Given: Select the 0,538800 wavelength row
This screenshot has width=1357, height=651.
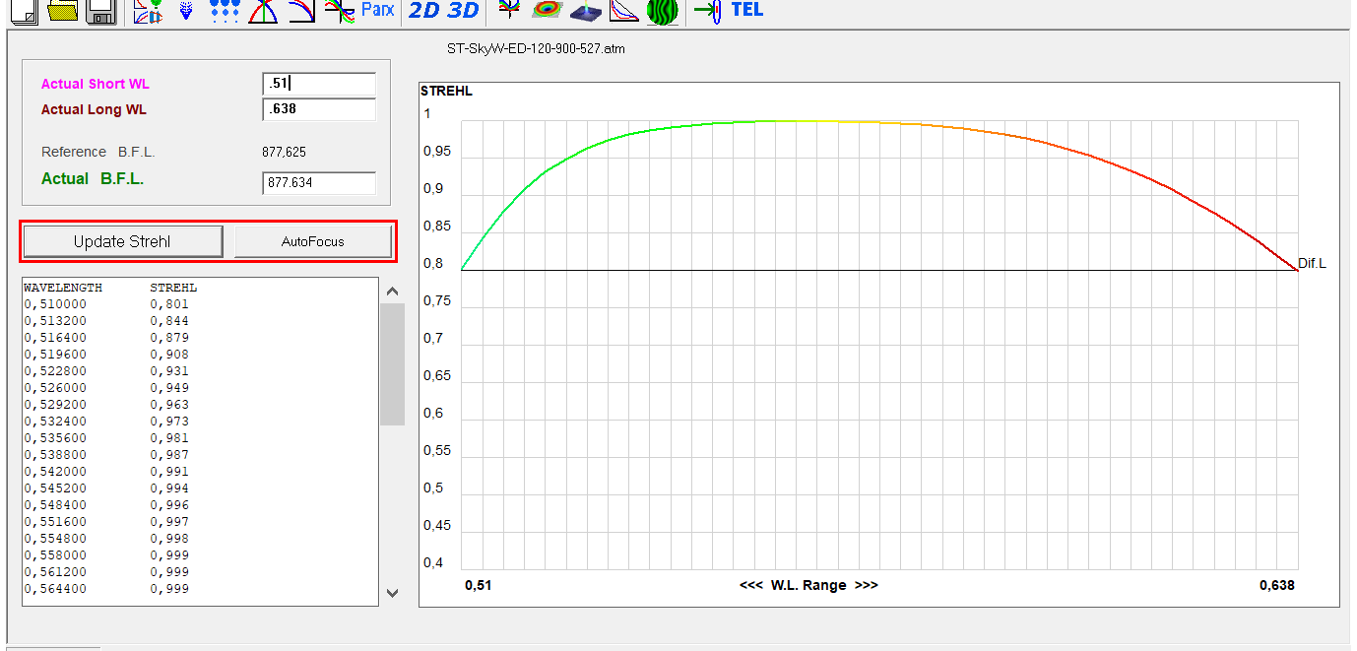Looking at the screenshot, I should 200,455.
